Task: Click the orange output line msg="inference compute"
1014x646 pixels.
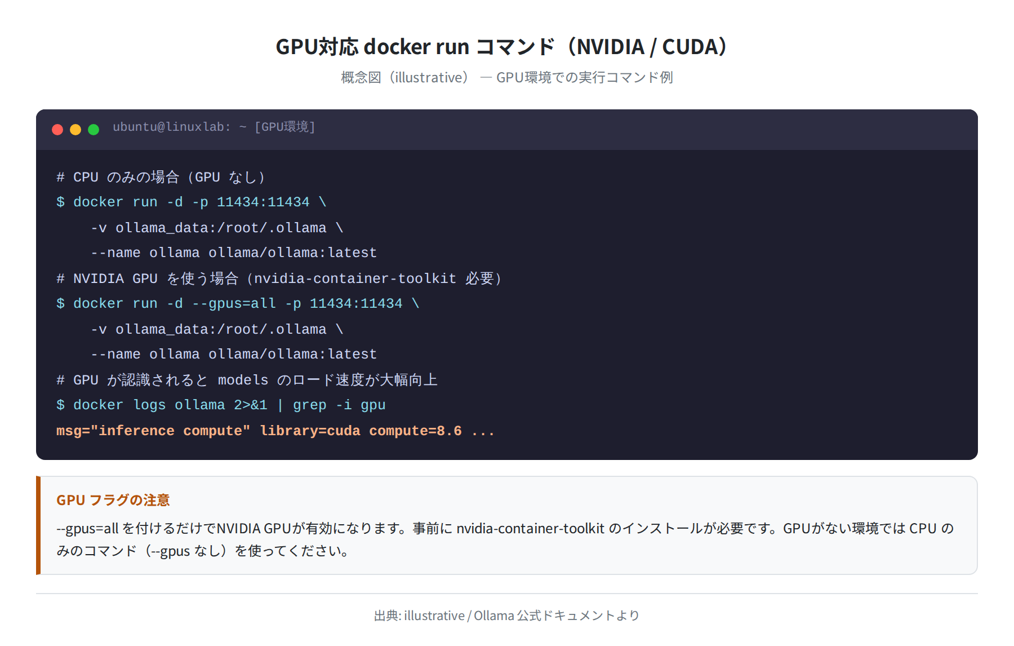Action: [275, 431]
